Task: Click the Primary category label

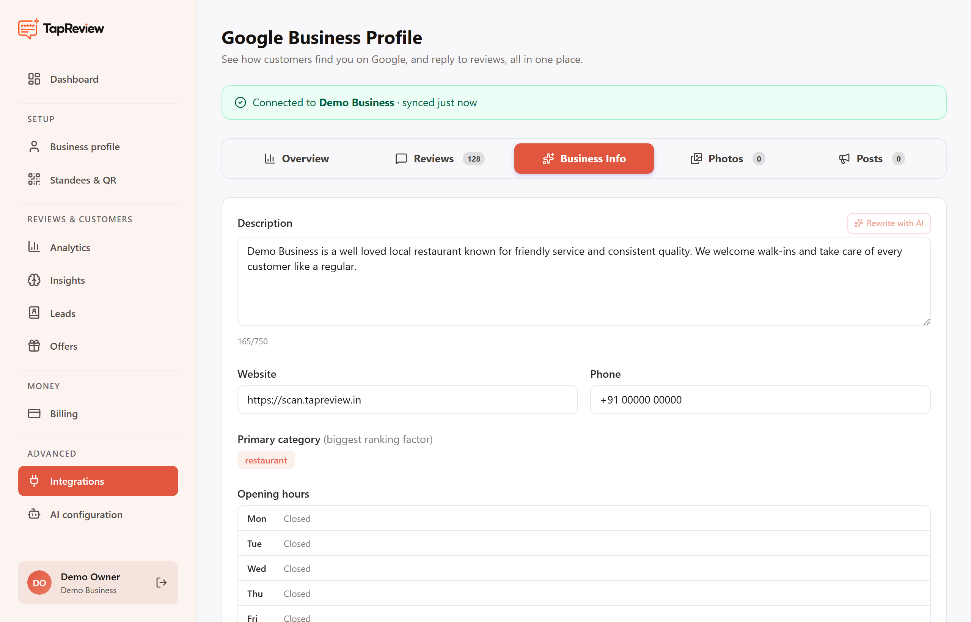Action: click(x=279, y=440)
